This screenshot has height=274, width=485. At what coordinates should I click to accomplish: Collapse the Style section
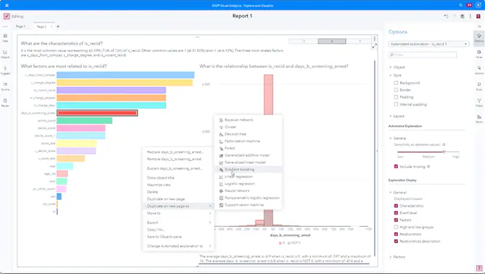click(x=390, y=75)
